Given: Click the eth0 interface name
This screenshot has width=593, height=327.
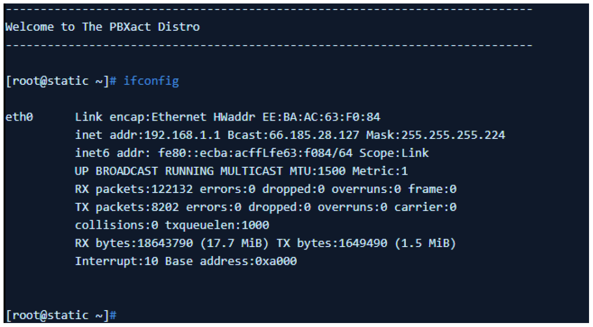Looking at the screenshot, I should pos(19,117).
